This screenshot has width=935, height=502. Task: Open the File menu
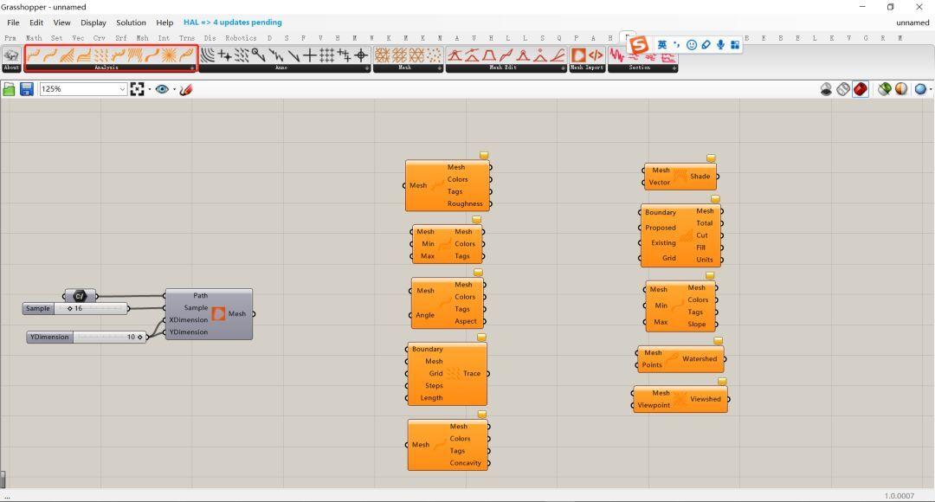(x=13, y=23)
